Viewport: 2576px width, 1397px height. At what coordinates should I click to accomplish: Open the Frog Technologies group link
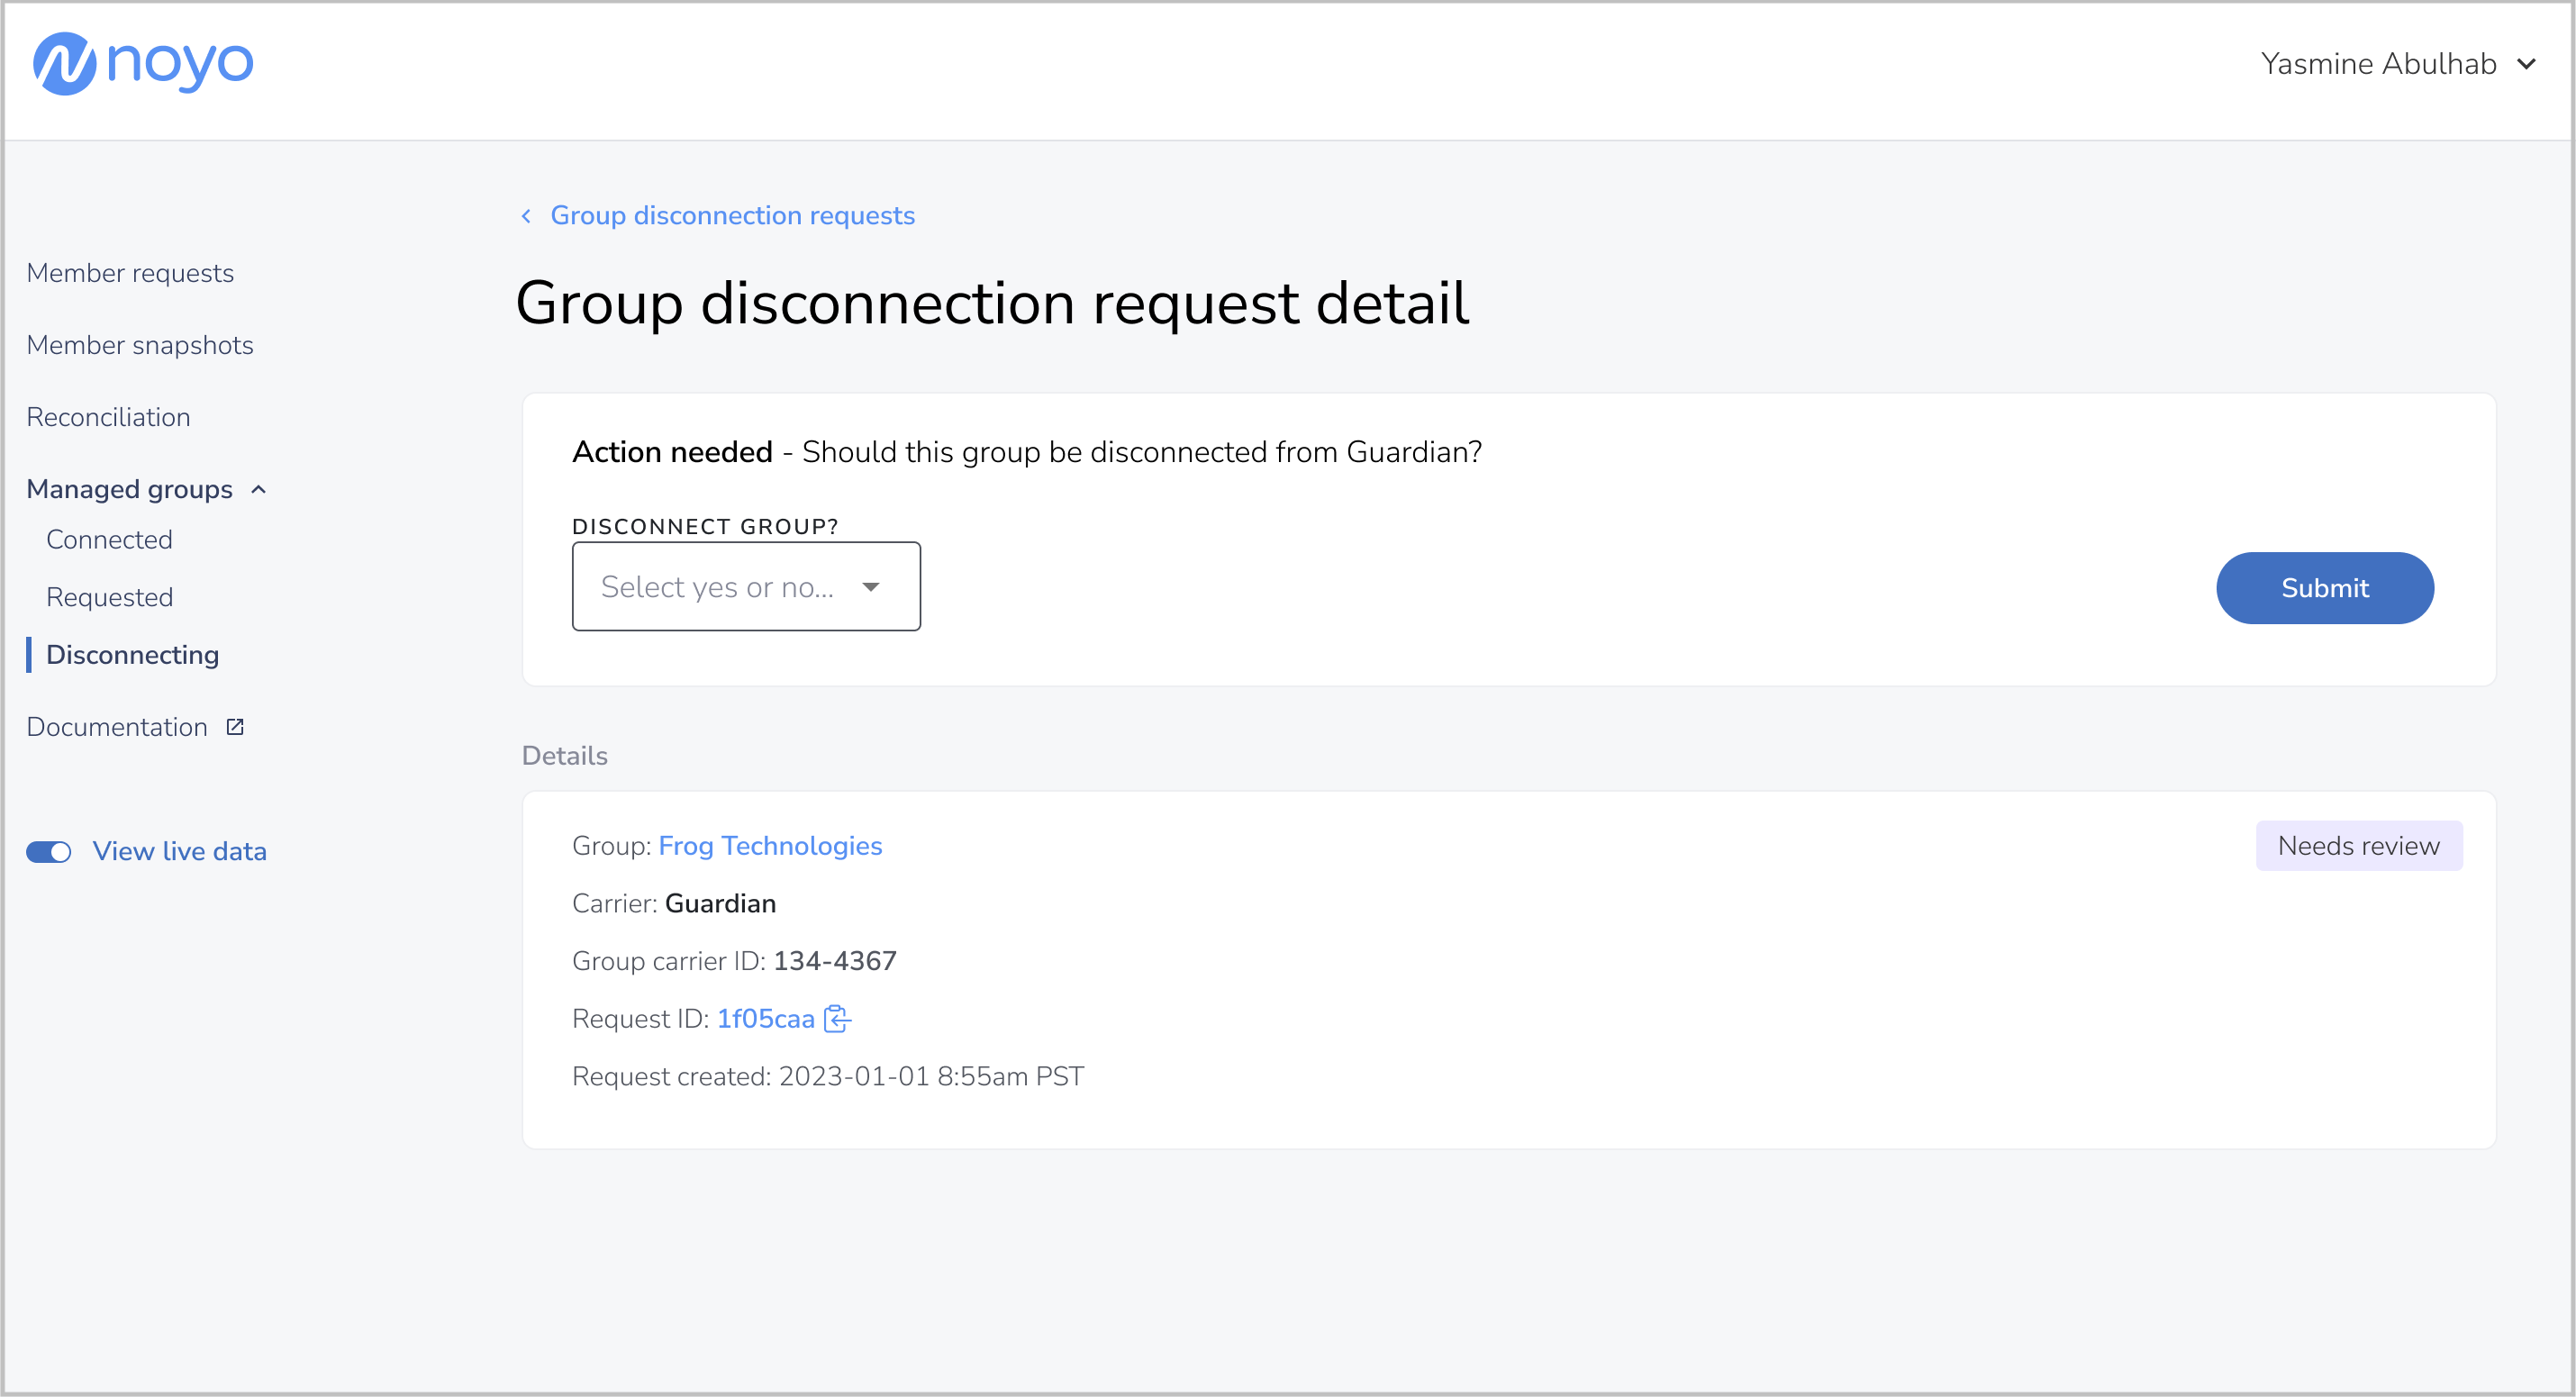pyautogui.click(x=770, y=846)
